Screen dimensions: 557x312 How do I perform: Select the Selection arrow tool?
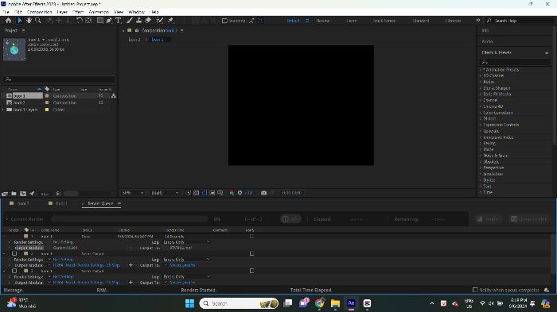tap(20, 21)
